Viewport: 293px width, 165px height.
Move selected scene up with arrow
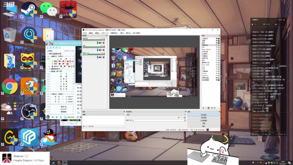coord(89,126)
